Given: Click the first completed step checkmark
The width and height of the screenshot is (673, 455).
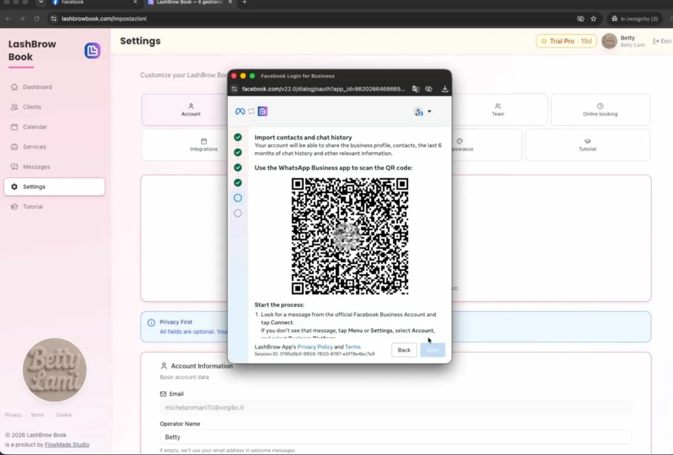Looking at the screenshot, I should (237, 137).
